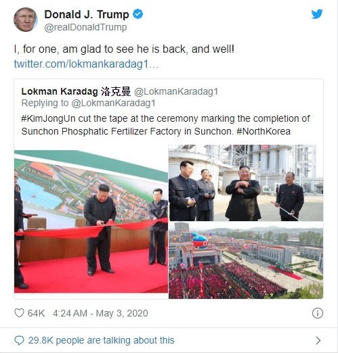Open the ribbon-cutting ceremony photo
Image resolution: width=338 pixels, height=353 pixels.
(x=91, y=221)
